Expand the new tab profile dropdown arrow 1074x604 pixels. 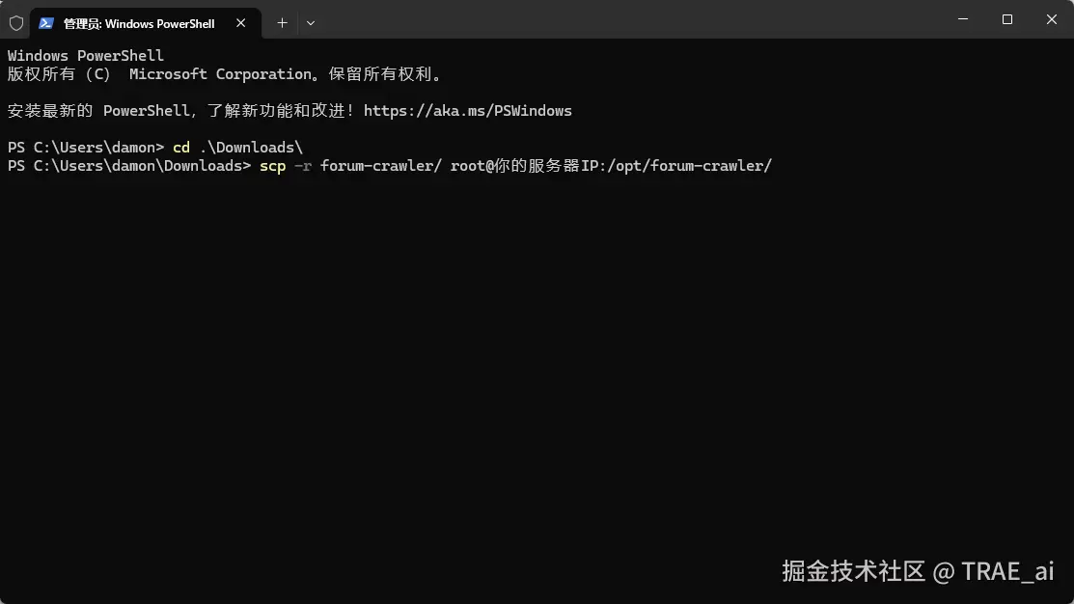pos(311,23)
